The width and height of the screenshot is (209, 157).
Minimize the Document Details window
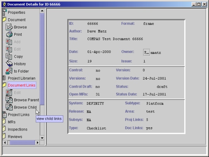pyautogui.click(x=194, y=4)
